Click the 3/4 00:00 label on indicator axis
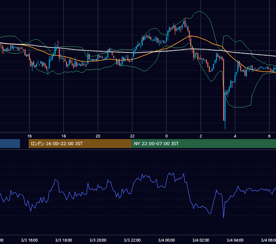 point(166,240)
